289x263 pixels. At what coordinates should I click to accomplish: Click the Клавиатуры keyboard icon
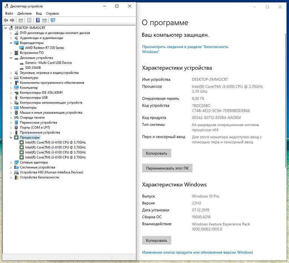pos(17,78)
